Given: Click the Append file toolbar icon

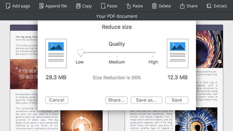Looking at the screenshot, I should click(x=41, y=6).
